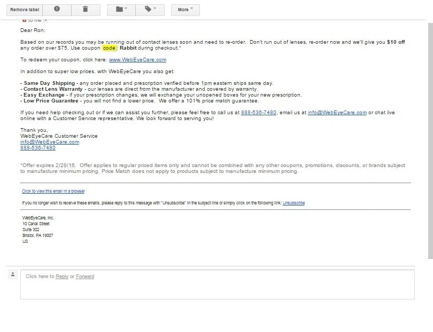Click the user avatar beside the reply box
Image resolution: width=433 pixels, height=332 pixels.
13,274
